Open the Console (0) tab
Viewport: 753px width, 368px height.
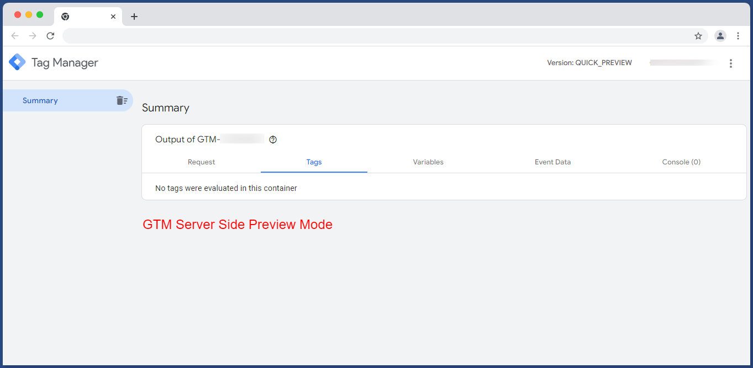[681, 162]
